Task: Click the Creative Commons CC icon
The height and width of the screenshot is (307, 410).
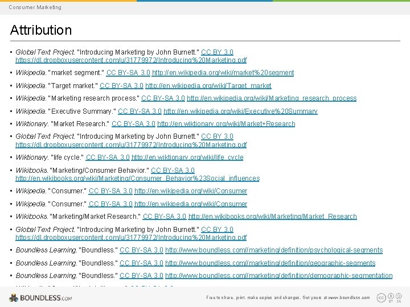Action: point(381,297)
